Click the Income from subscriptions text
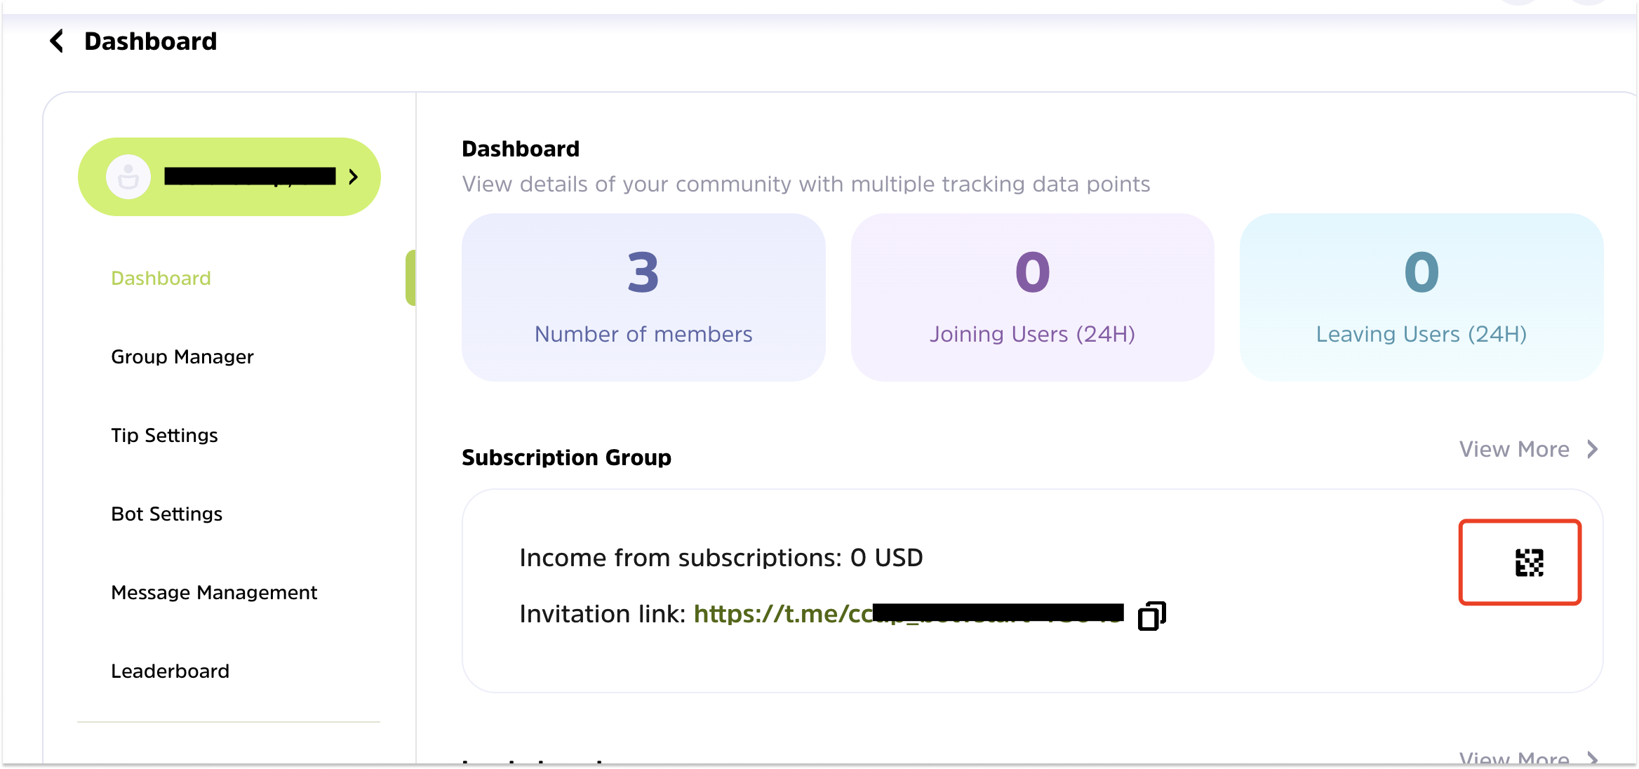The image size is (1639, 769). click(721, 558)
